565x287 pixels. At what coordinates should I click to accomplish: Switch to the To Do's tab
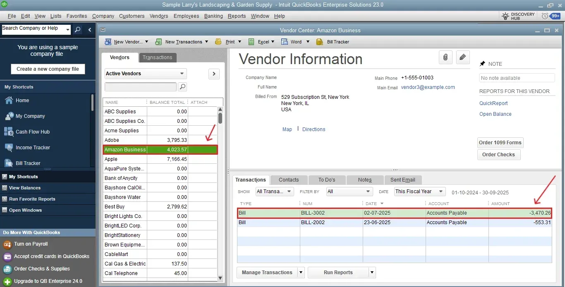tap(327, 180)
